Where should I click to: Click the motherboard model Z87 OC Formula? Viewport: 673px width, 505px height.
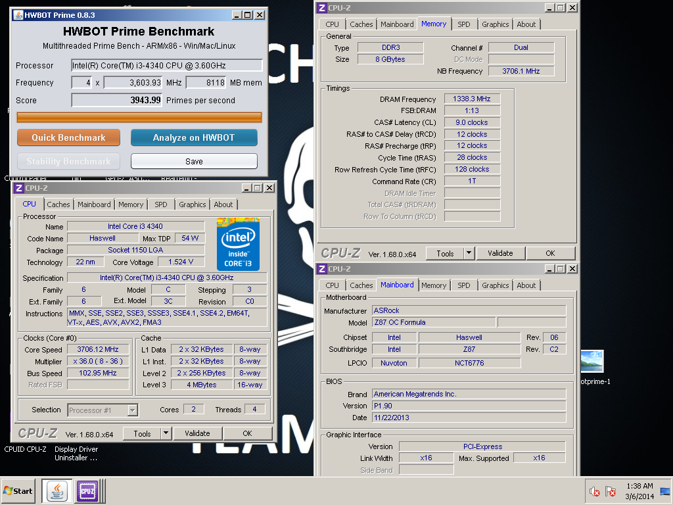pos(434,322)
